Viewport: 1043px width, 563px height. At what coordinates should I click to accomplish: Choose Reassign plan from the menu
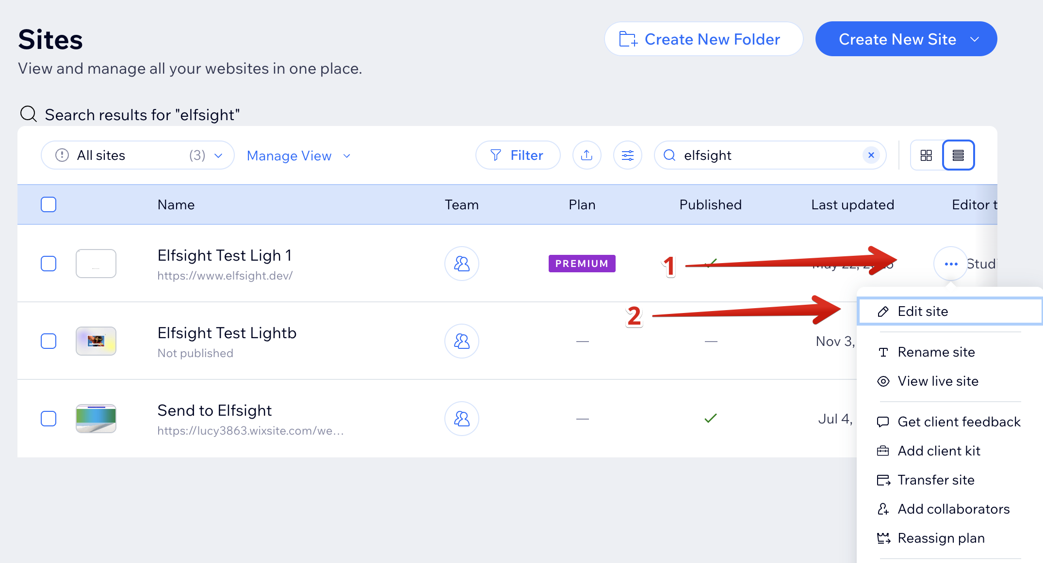[950, 538]
